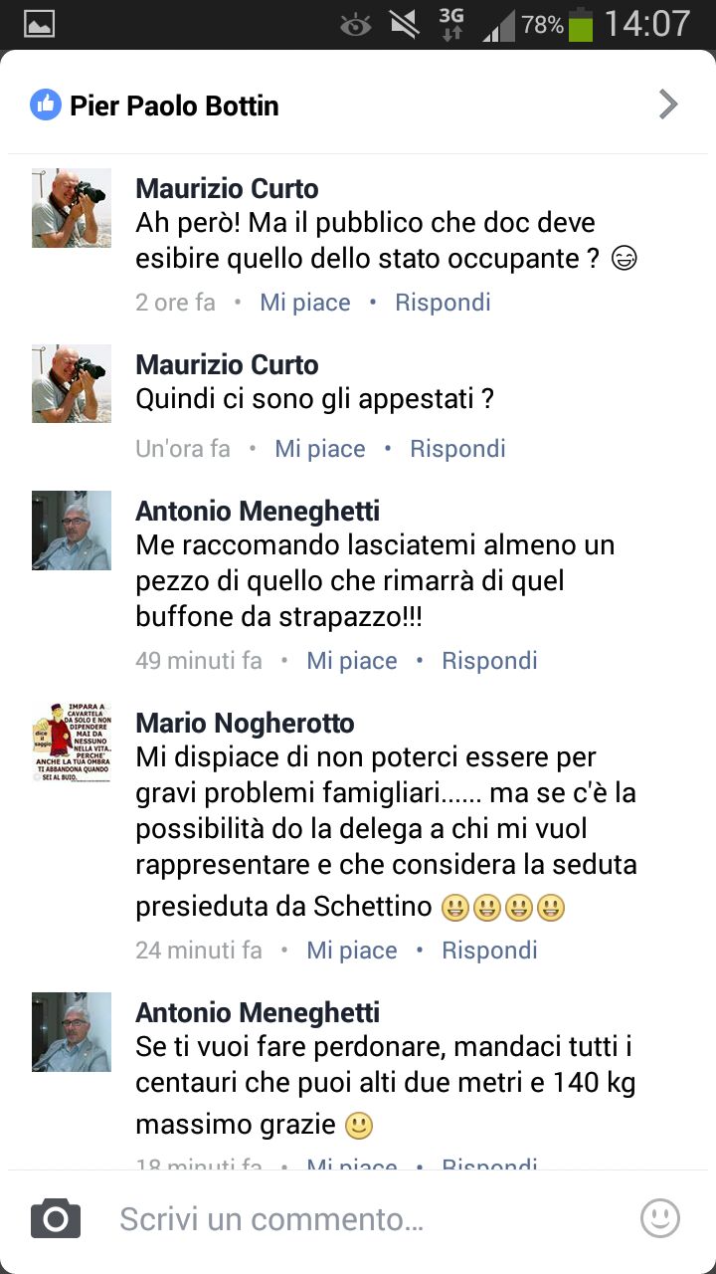
Task: Tap the battery icon in status bar
Action: 581,24
